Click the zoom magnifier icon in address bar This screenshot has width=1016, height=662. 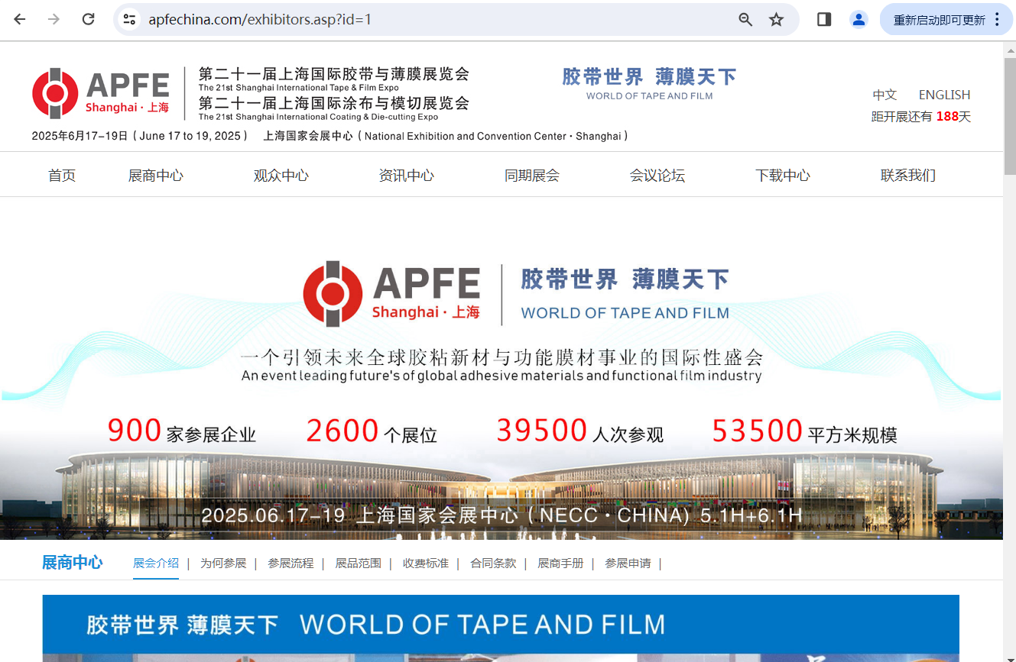coord(745,20)
